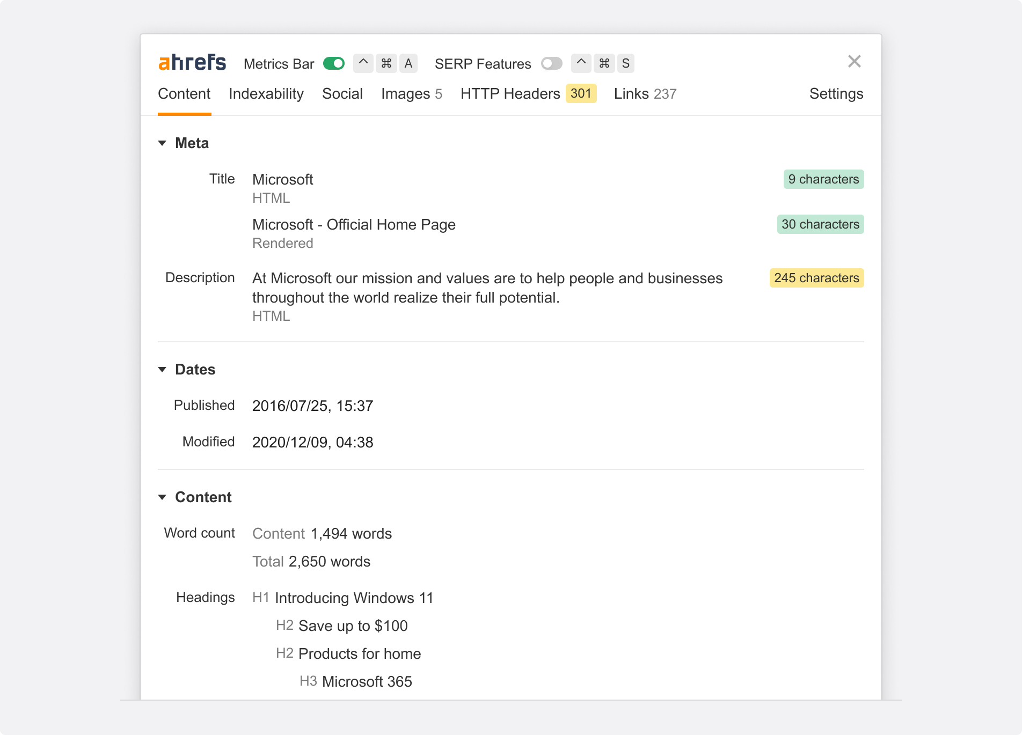Open the Images tab

coord(412,94)
